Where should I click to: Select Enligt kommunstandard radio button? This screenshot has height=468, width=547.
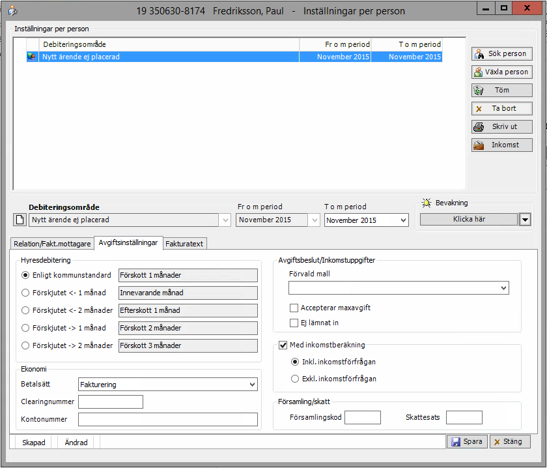tap(25, 275)
